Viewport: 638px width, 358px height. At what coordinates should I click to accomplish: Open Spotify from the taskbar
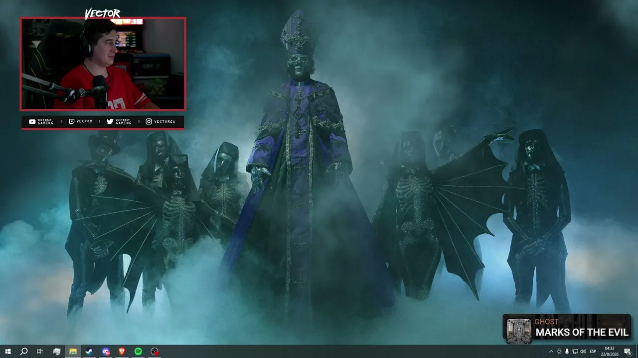pos(138,352)
